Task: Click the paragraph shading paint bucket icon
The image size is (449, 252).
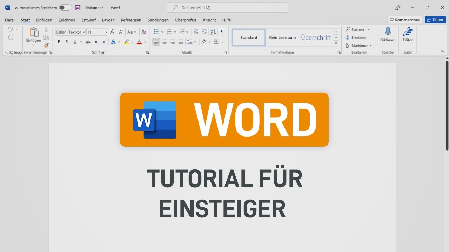Action: [204, 42]
